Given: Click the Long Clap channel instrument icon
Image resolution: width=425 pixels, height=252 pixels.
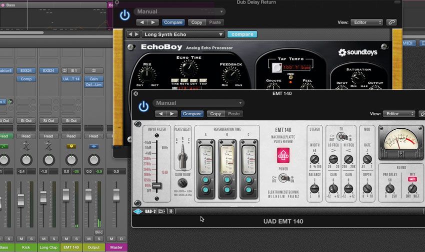Looking at the screenshot, I should point(48,146).
